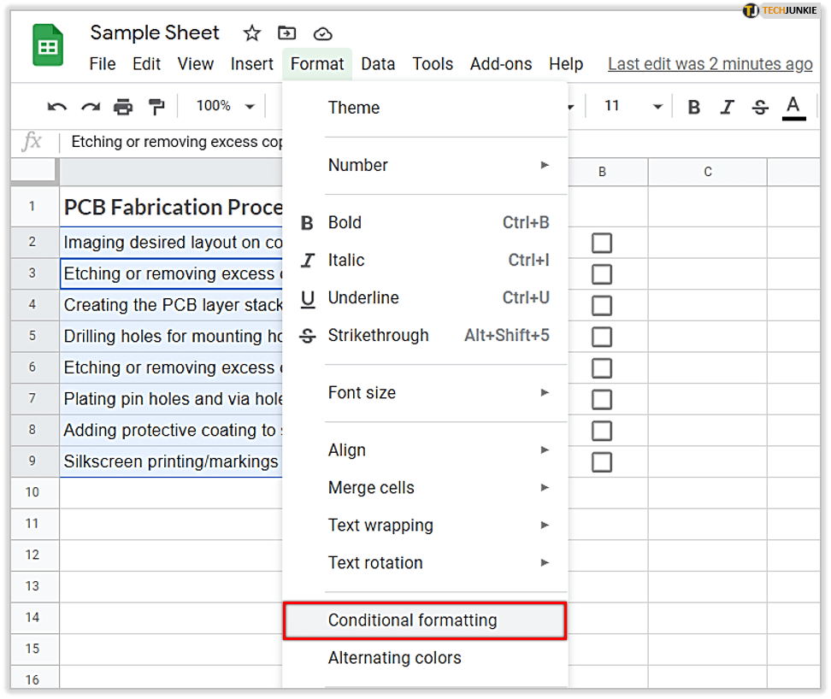Click the print icon in toolbar
Screen dimensions: 831x699
point(124,107)
